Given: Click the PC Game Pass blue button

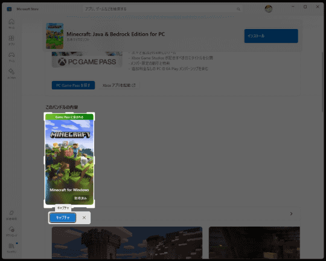Looking at the screenshot, I should [73, 85].
